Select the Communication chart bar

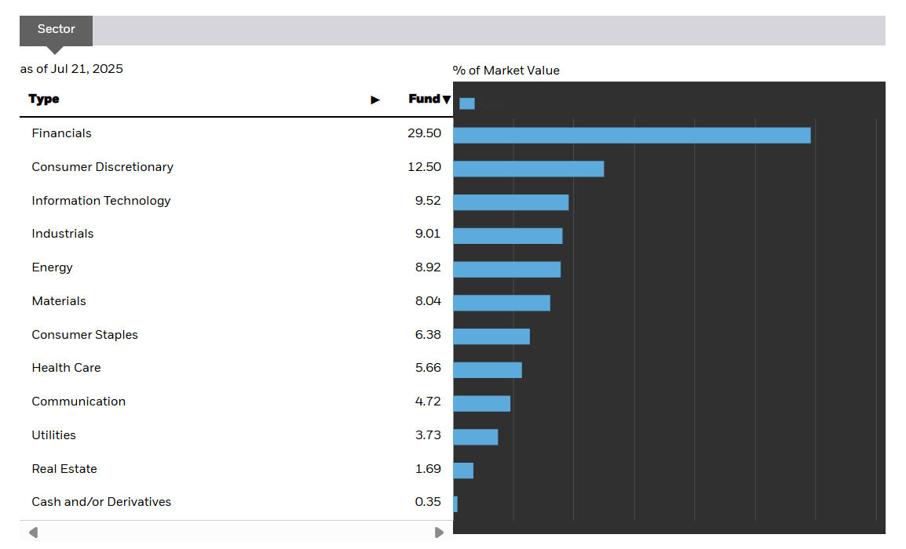click(x=482, y=403)
